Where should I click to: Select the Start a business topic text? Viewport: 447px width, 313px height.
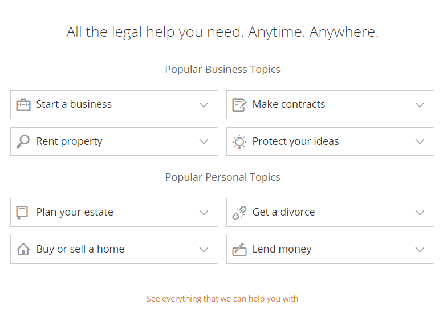(74, 104)
